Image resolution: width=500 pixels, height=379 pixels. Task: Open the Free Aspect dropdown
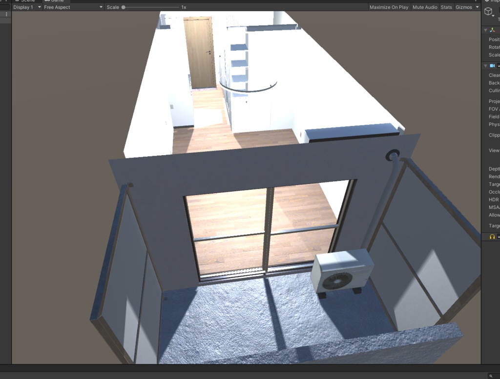pos(68,7)
